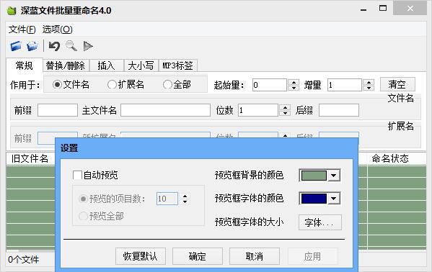Screen dimensions: 432x272
Task: Decrease the file name 位数 with down arrow
Action: point(285,113)
